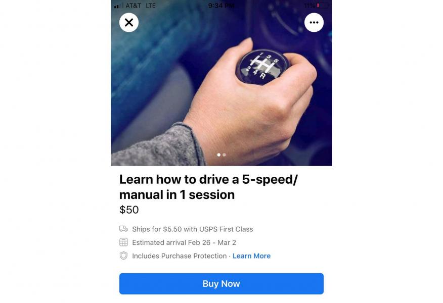Tap the LTE network indicator
Image resolution: width=443 pixels, height=303 pixels.
point(151,6)
